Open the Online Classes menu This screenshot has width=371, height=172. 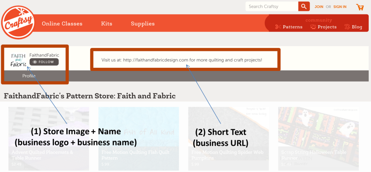coord(62,24)
